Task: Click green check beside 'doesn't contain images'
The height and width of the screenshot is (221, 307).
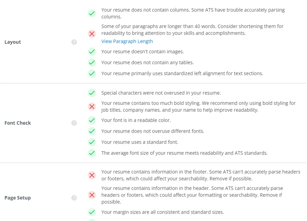Action: coord(92,52)
